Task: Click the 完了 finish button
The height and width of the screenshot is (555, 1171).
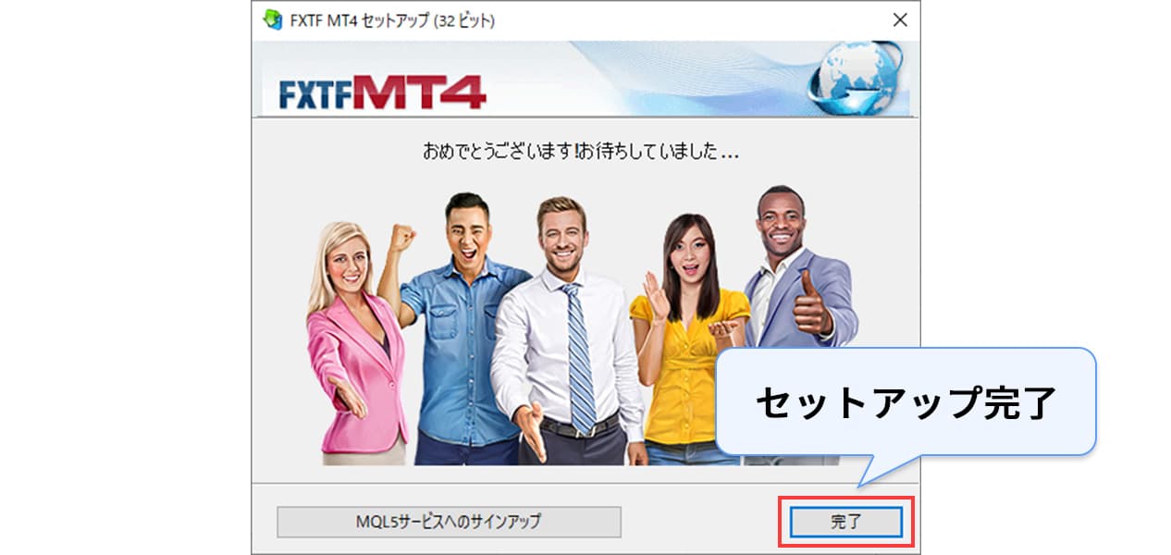Action: pyautogui.click(x=845, y=522)
